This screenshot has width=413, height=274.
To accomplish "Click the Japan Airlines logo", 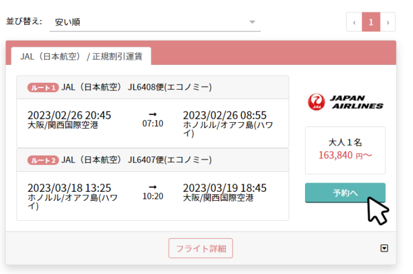I will click(x=345, y=102).
